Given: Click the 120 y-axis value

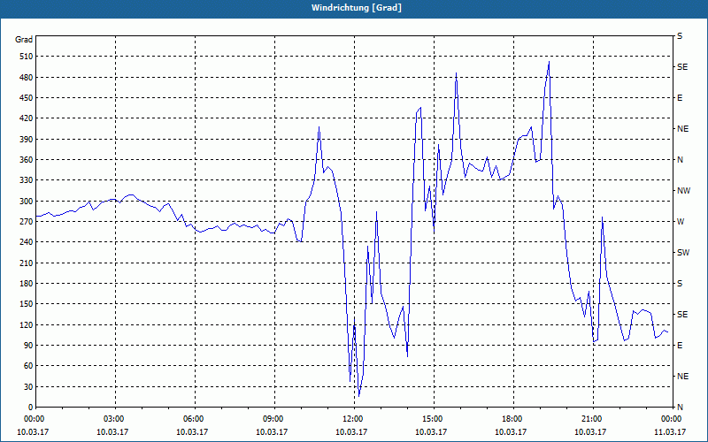Looking at the screenshot, I should tap(27, 324).
